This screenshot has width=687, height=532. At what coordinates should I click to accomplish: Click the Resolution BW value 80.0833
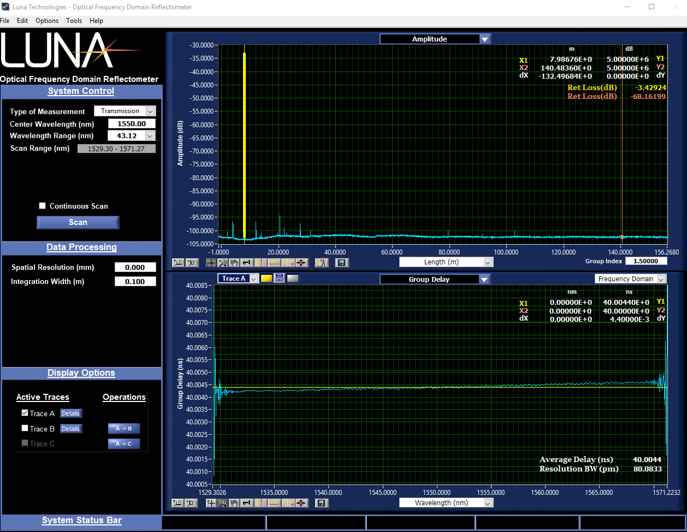[x=647, y=469]
